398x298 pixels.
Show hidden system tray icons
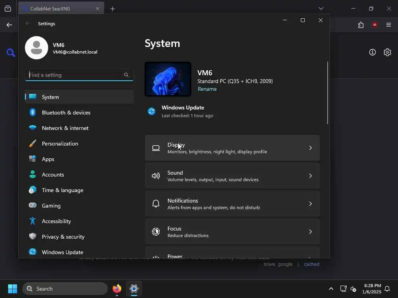pyautogui.click(x=331, y=289)
